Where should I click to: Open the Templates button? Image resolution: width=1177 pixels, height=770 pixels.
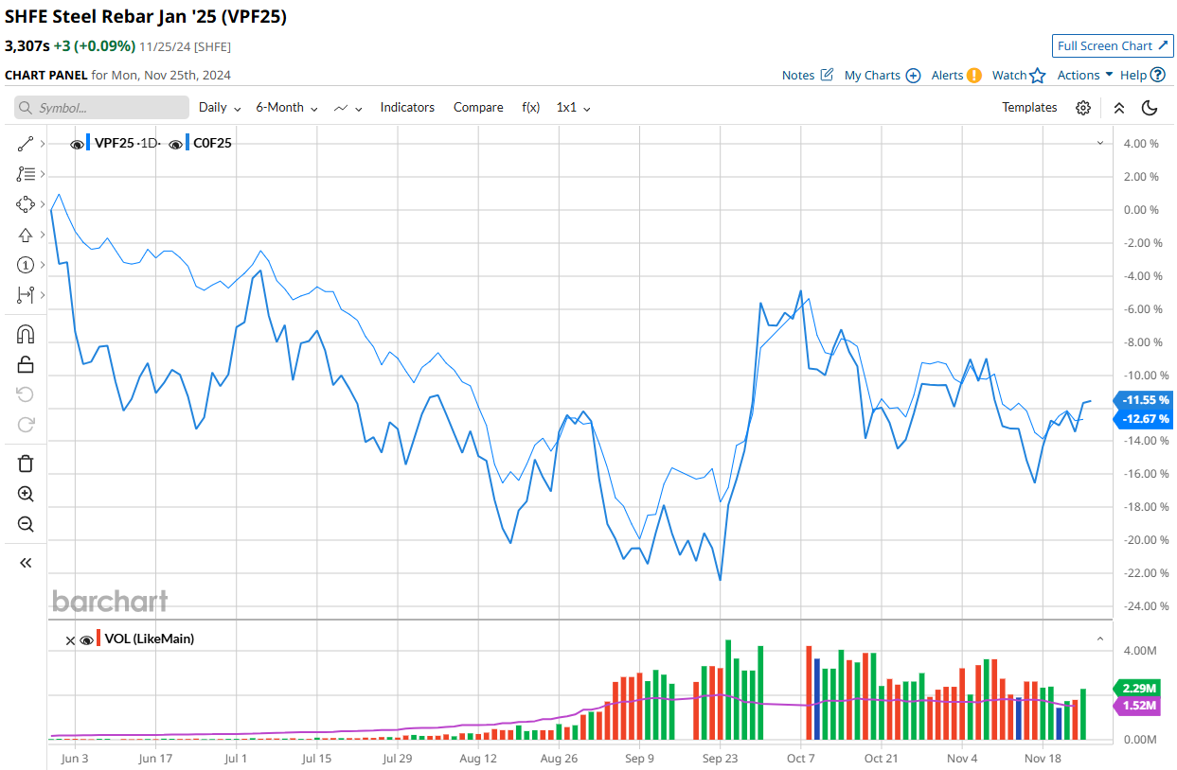pos(1029,108)
